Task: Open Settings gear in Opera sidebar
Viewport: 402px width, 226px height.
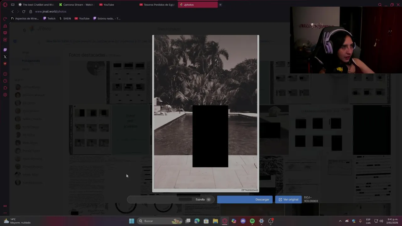Action: pos(5,95)
